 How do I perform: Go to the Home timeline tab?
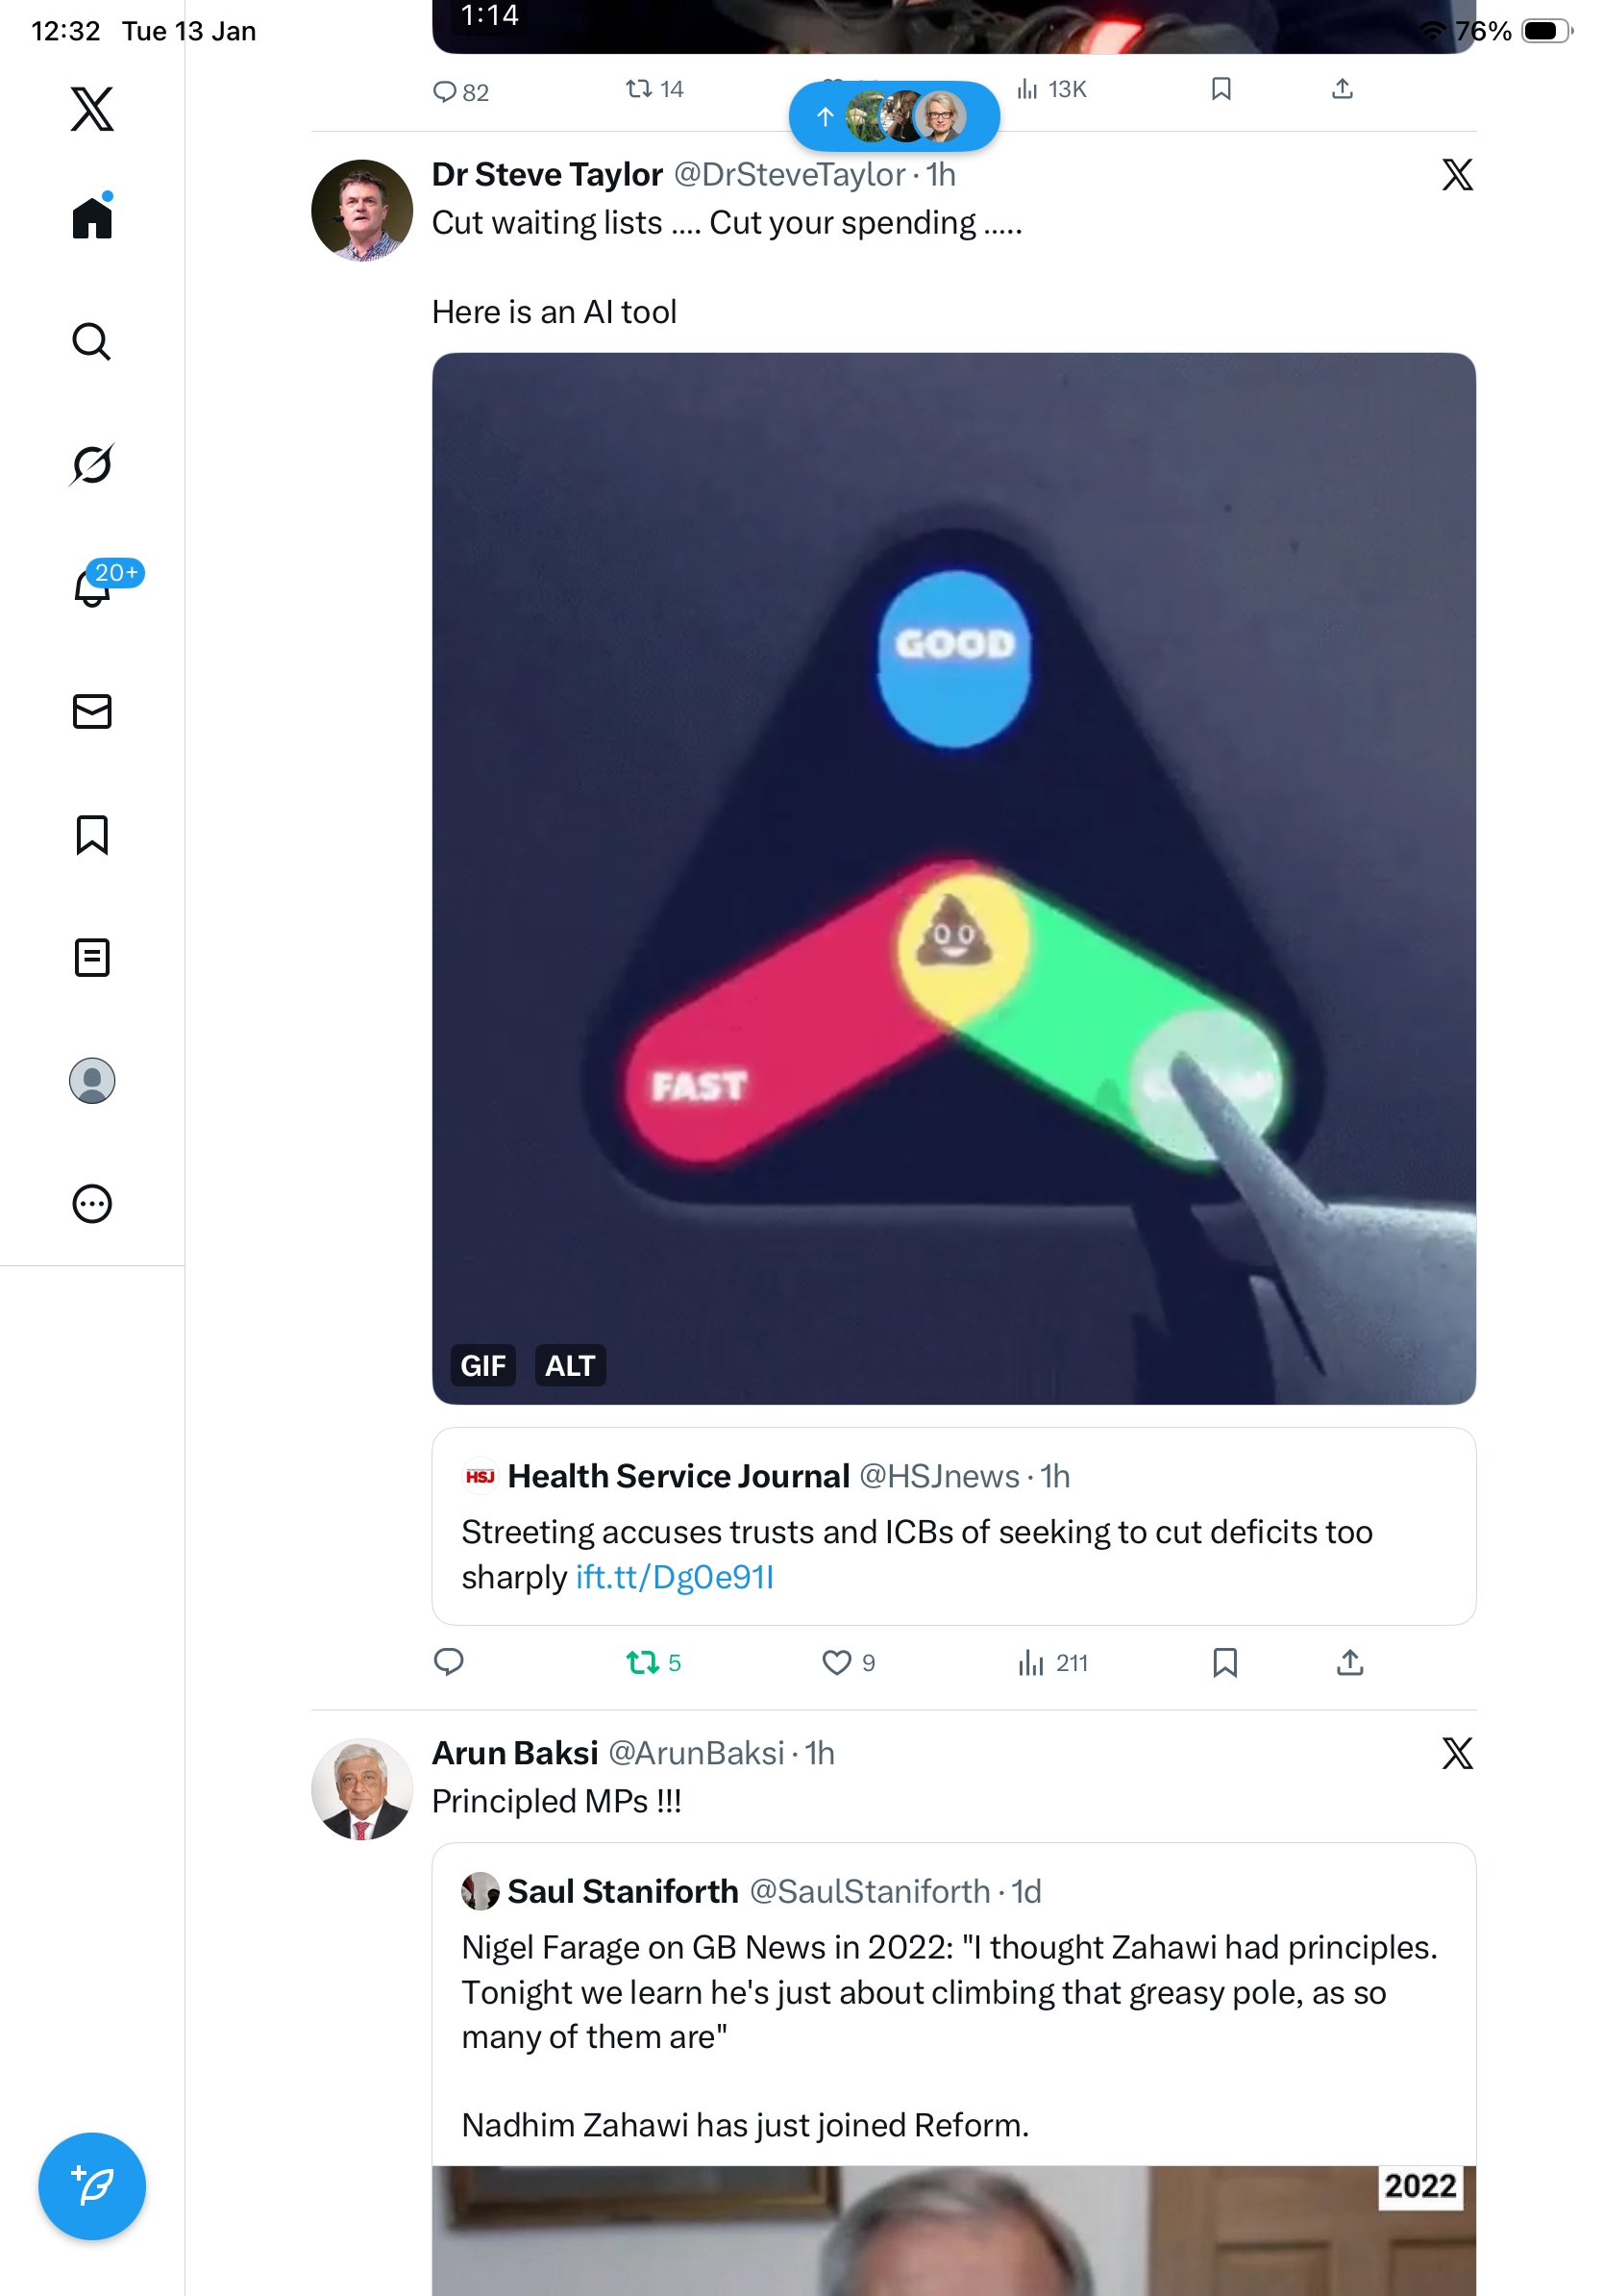[92, 217]
